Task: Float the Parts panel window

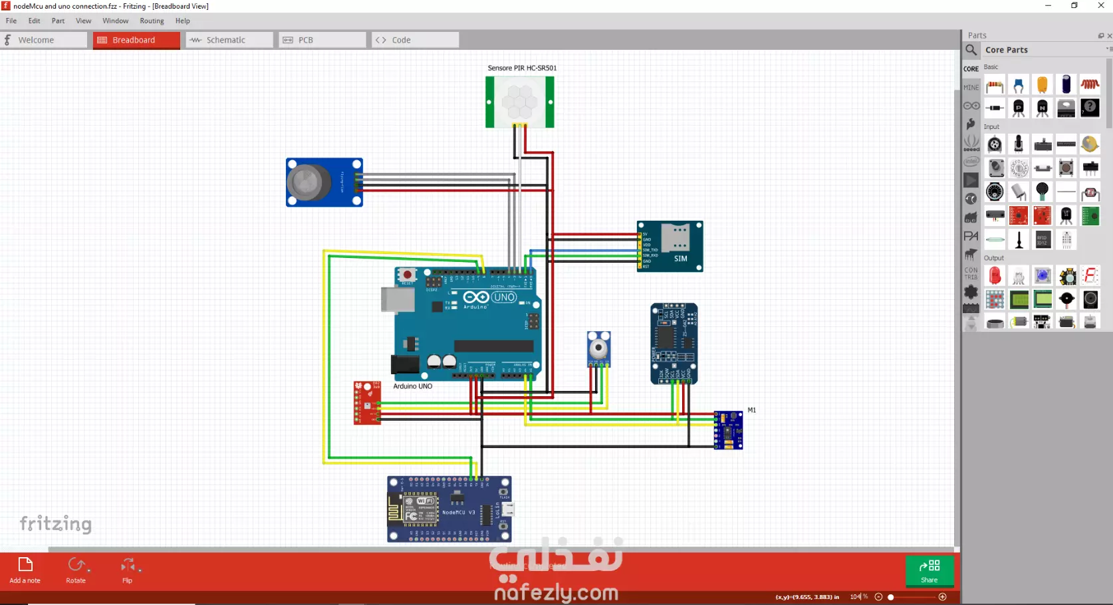Action: pyautogui.click(x=1100, y=35)
